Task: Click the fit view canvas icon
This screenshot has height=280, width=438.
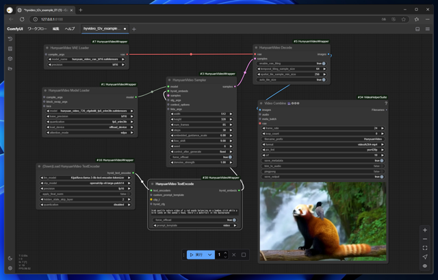Action: (425, 248)
